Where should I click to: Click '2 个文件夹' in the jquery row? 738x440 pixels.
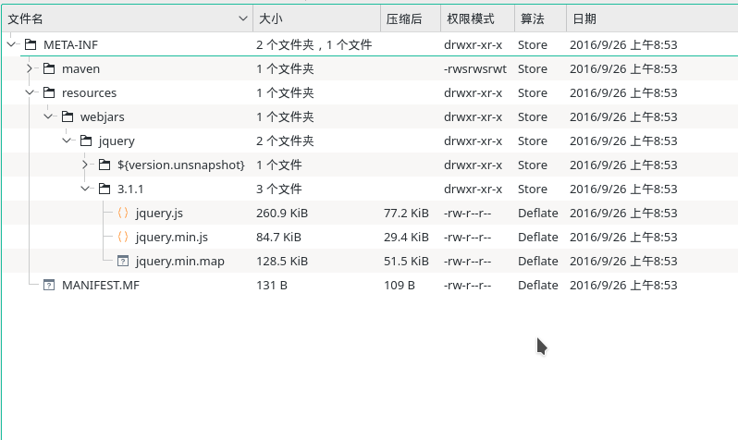click(x=285, y=141)
